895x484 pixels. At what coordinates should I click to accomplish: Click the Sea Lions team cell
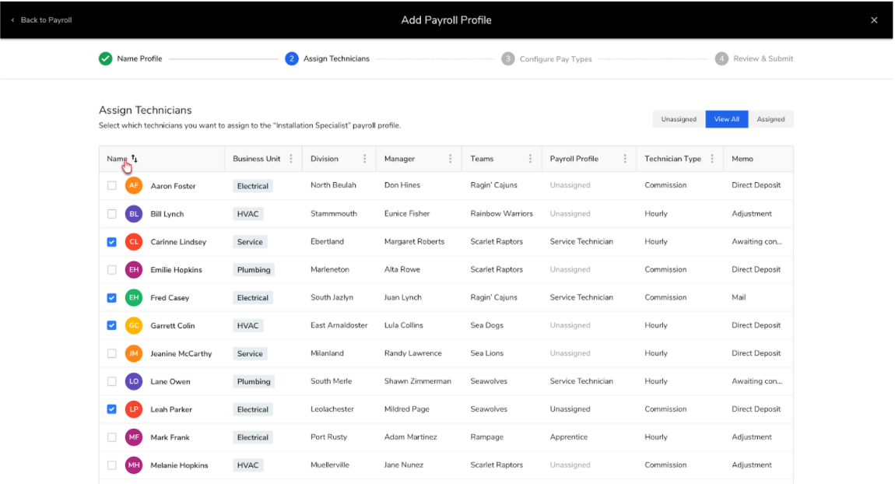tap(487, 353)
